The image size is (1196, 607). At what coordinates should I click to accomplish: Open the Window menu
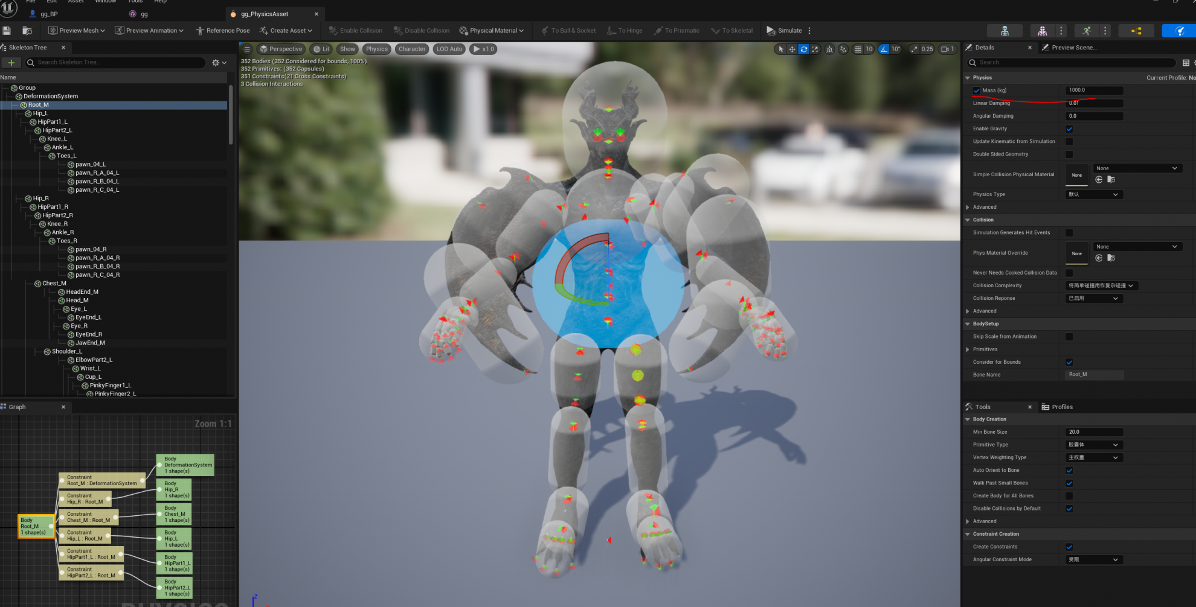point(106,2)
